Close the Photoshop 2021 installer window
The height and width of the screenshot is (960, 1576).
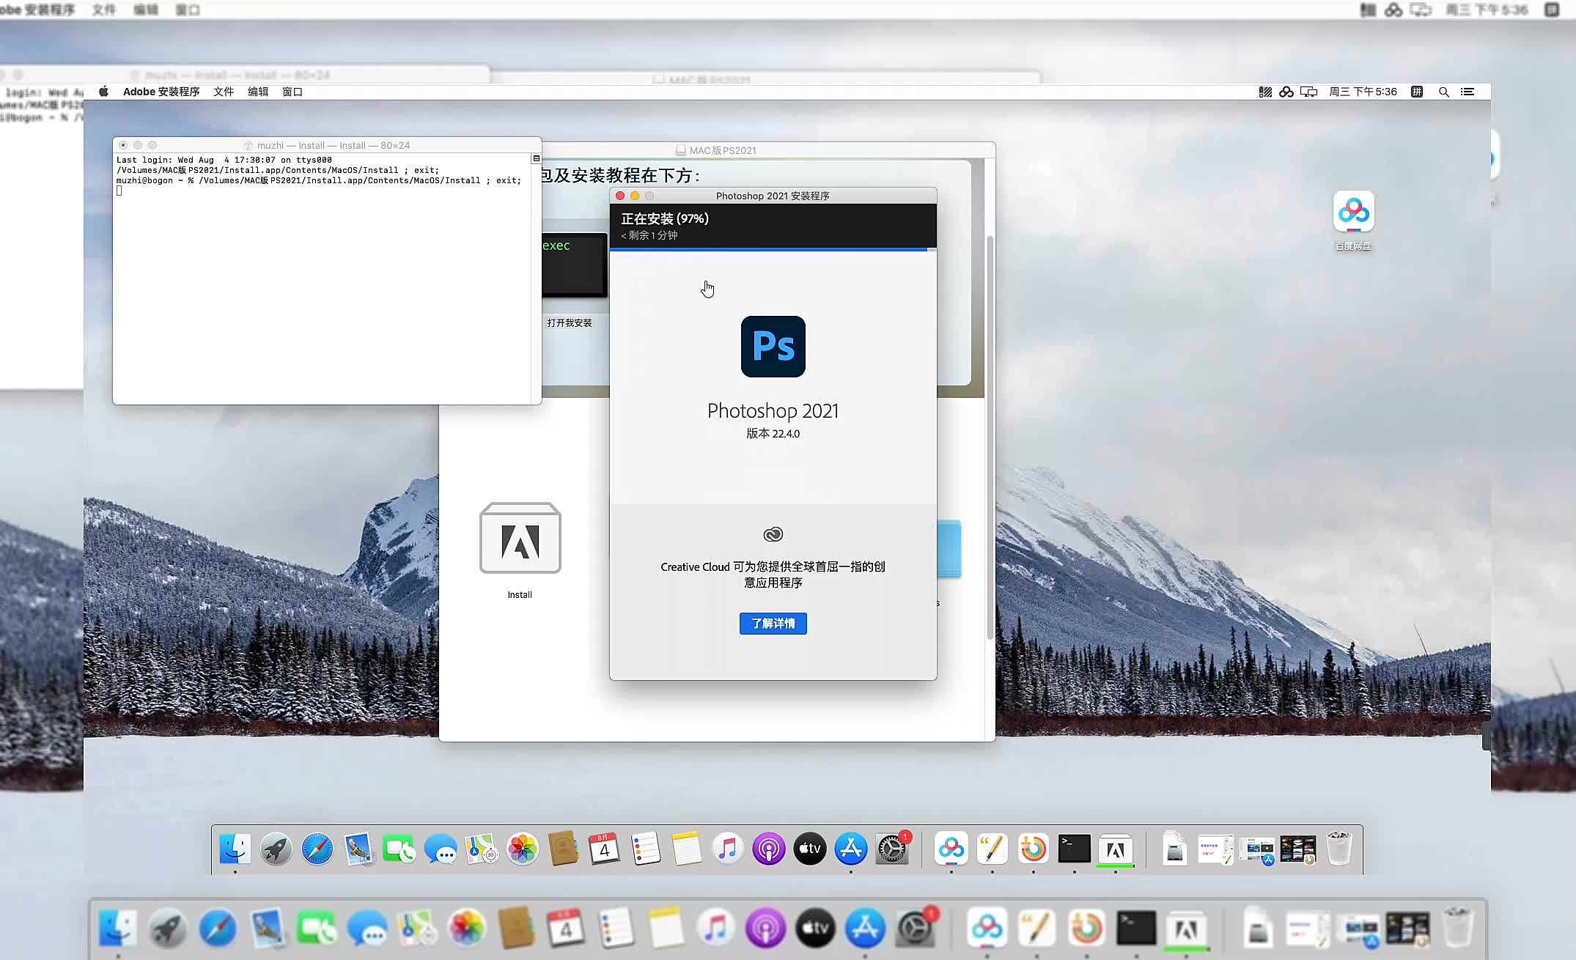(x=620, y=196)
